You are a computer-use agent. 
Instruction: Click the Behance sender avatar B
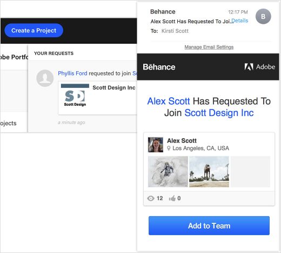click(x=263, y=16)
